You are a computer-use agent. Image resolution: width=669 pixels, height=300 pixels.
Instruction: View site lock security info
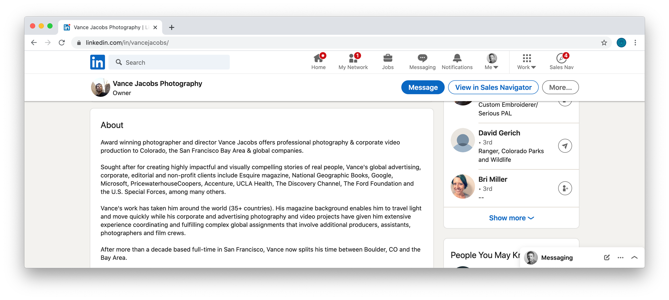(79, 43)
